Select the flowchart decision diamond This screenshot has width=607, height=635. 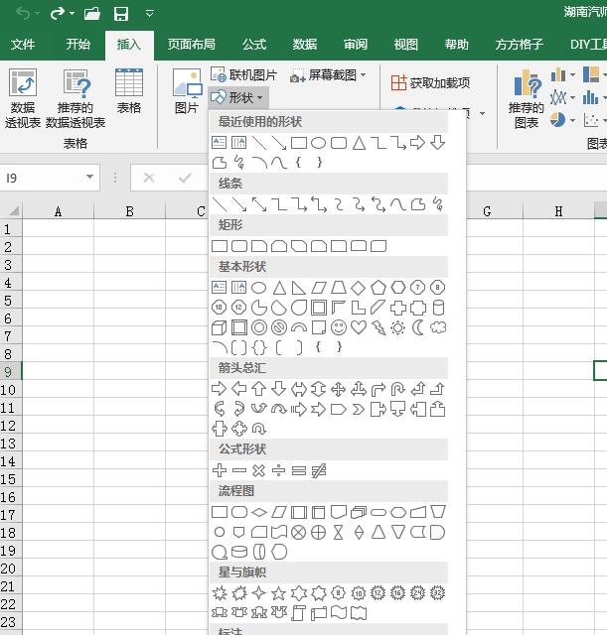point(259,512)
